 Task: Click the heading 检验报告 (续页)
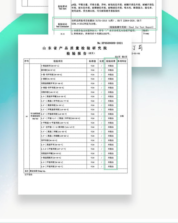(x=81, y=54)
